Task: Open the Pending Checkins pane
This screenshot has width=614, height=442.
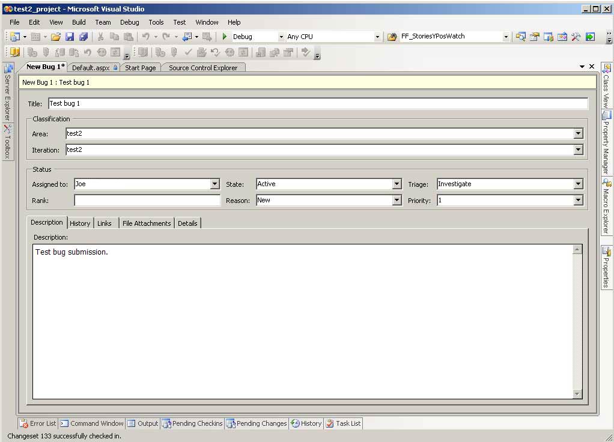Action: [x=192, y=423]
